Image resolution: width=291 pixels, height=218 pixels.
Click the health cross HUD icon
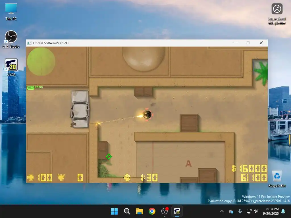click(x=31, y=177)
